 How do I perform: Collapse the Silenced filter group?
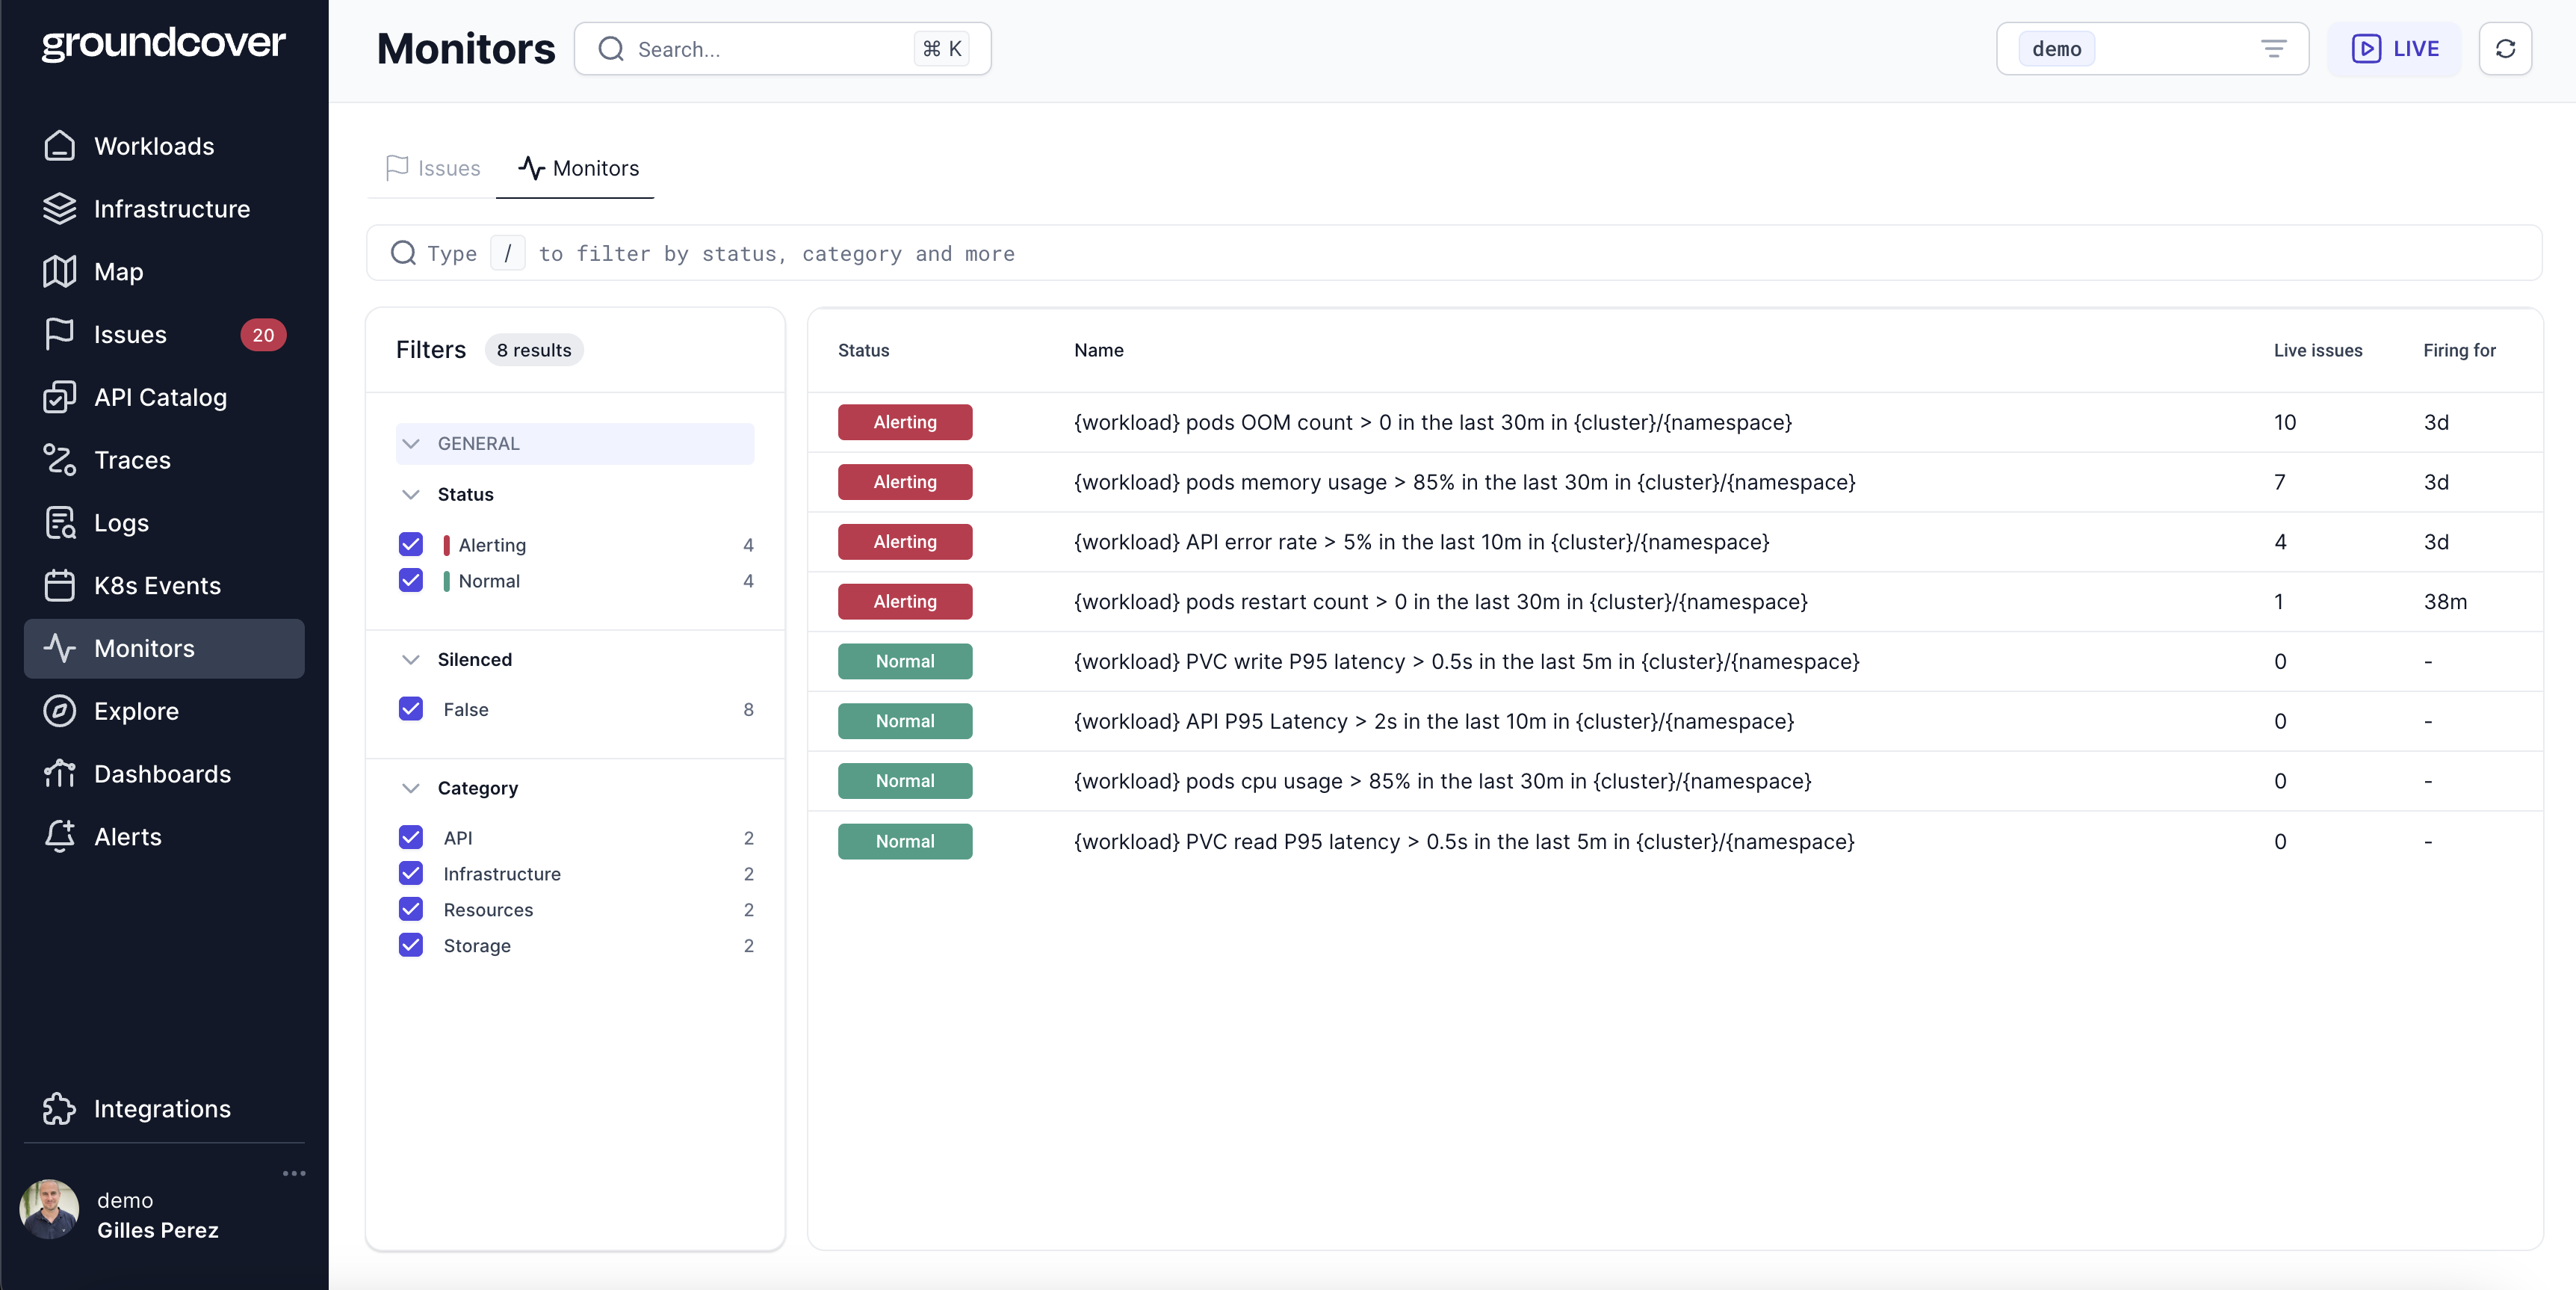coord(411,659)
